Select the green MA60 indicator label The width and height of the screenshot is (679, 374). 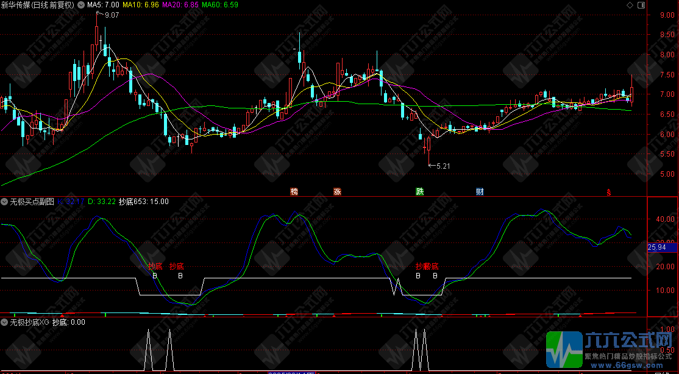point(220,5)
